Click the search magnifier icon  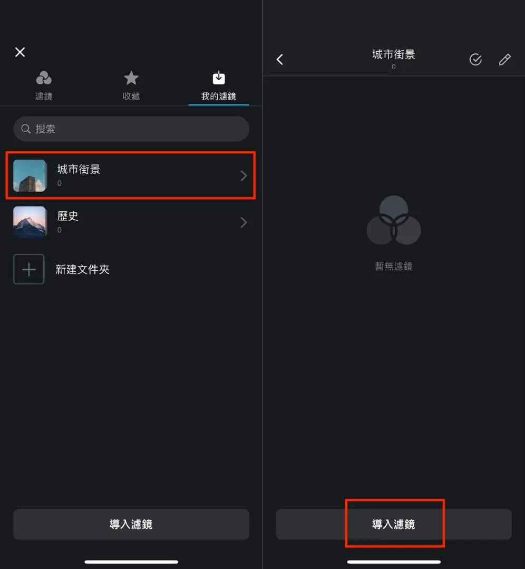[26, 129]
